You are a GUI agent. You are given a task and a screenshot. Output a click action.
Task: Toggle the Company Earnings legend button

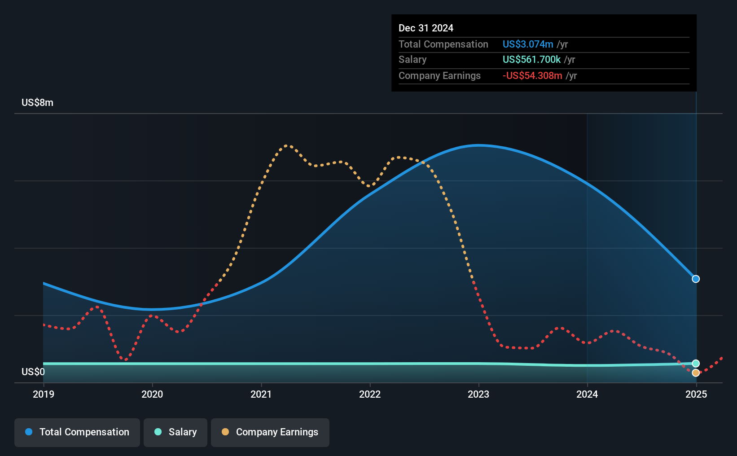click(x=270, y=432)
